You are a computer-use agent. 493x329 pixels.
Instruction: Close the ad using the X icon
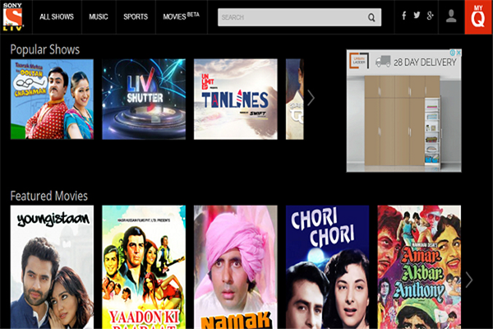[458, 53]
